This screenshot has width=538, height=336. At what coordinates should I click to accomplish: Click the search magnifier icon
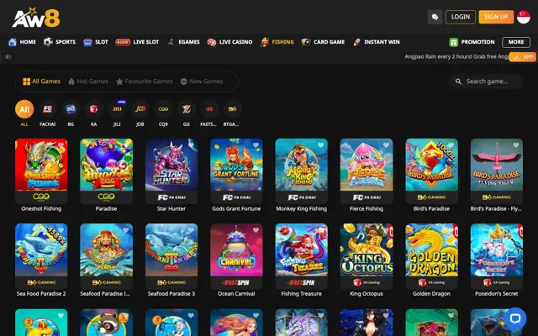click(458, 81)
